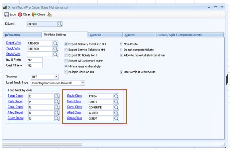The height and width of the screenshot is (150, 230).
Task: Click the Allied Class ALLIED field
Action: [101, 113]
